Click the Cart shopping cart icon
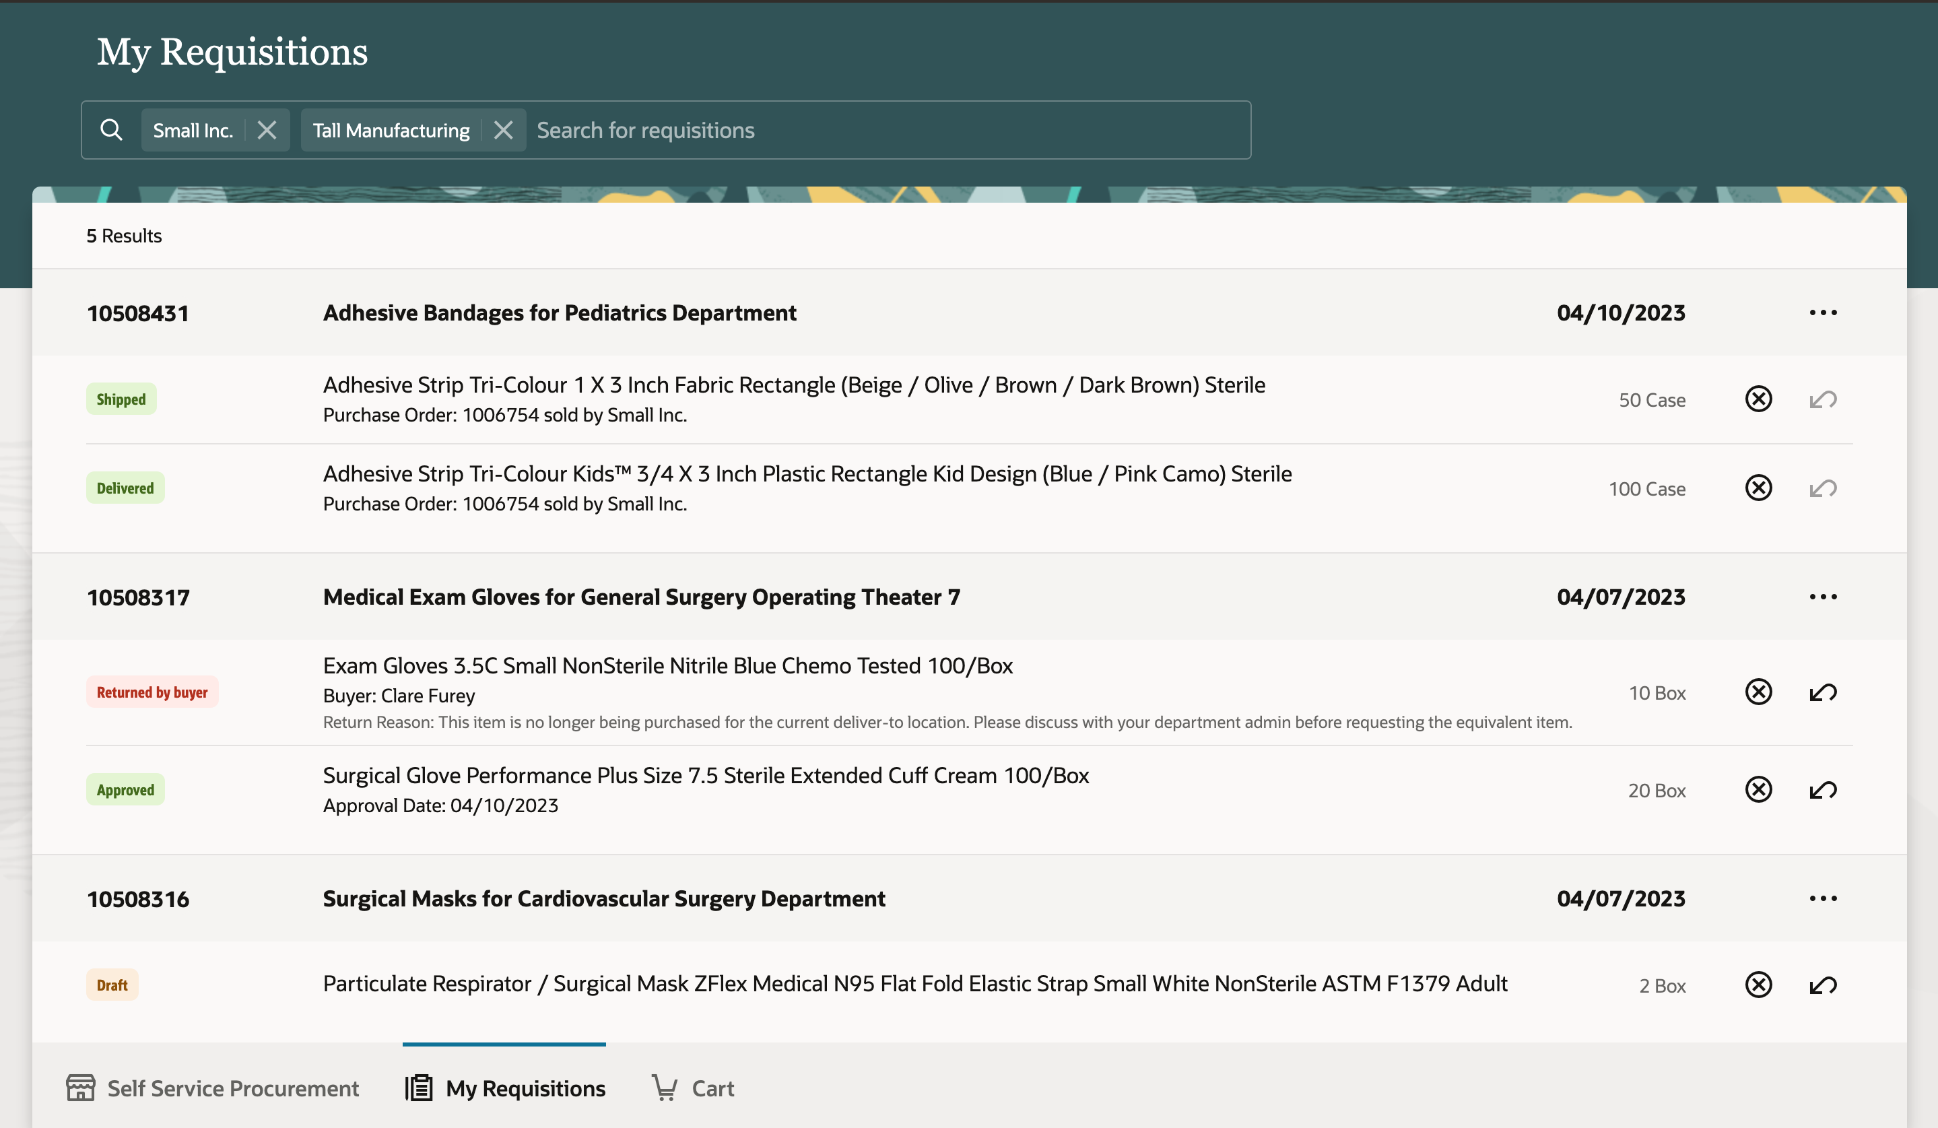 point(665,1088)
